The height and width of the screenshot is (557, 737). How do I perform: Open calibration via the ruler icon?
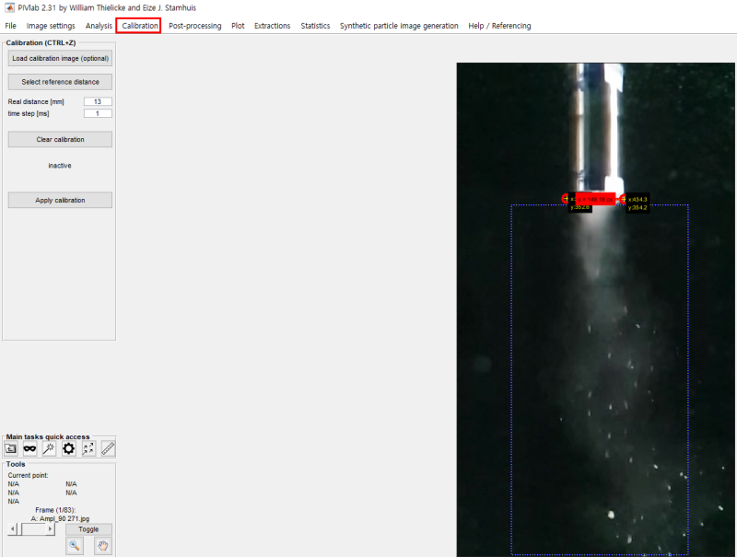click(108, 449)
